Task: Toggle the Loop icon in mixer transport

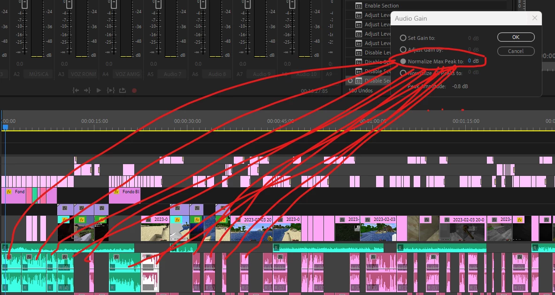Action: [123, 91]
